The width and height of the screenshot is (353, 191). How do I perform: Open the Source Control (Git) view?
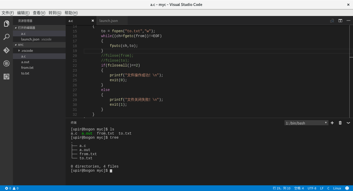pos(6,50)
